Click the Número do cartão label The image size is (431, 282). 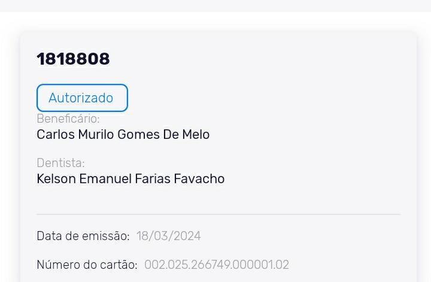87,265
